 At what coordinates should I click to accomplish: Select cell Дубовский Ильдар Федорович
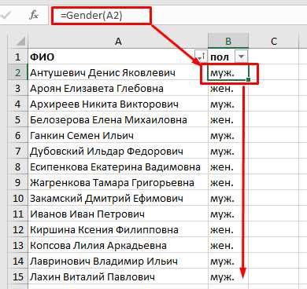118,151
